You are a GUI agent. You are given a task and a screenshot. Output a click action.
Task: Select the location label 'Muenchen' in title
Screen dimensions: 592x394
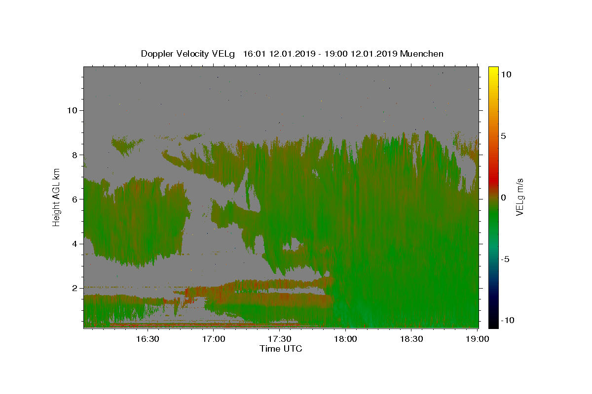[x=422, y=54]
